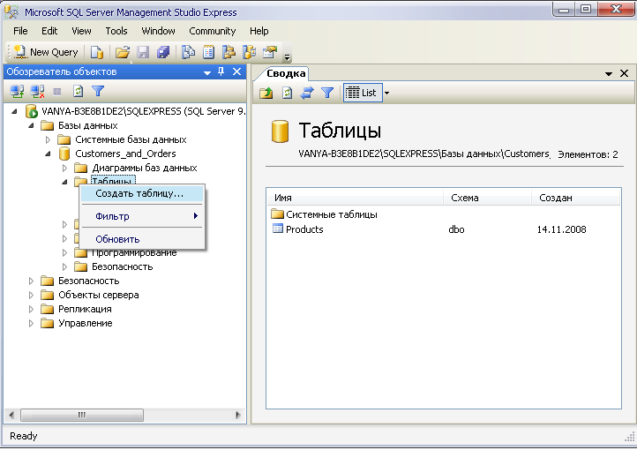Click Disconnect icon with red X
The image size is (637, 450).
click(x=37, y=92)
